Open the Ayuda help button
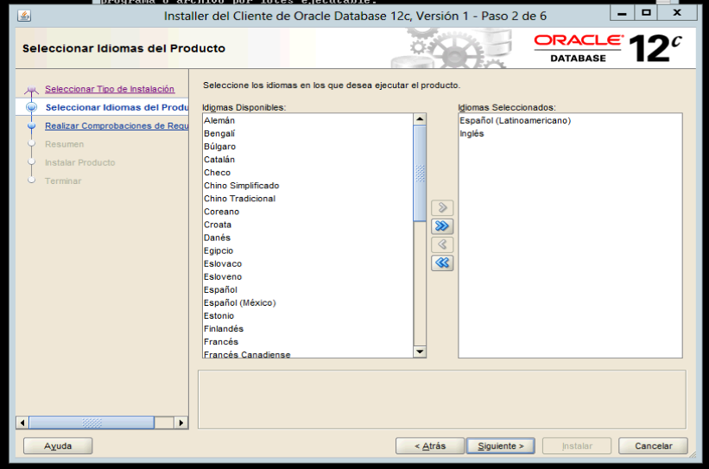The image size is (709, 469). [58, 446]
